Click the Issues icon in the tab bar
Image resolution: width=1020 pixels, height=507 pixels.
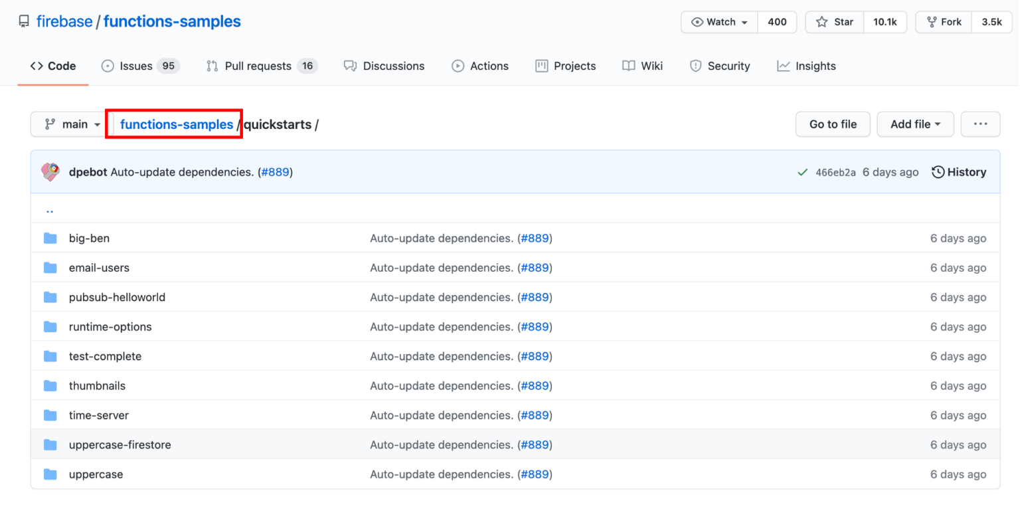[x=107, y=66]
